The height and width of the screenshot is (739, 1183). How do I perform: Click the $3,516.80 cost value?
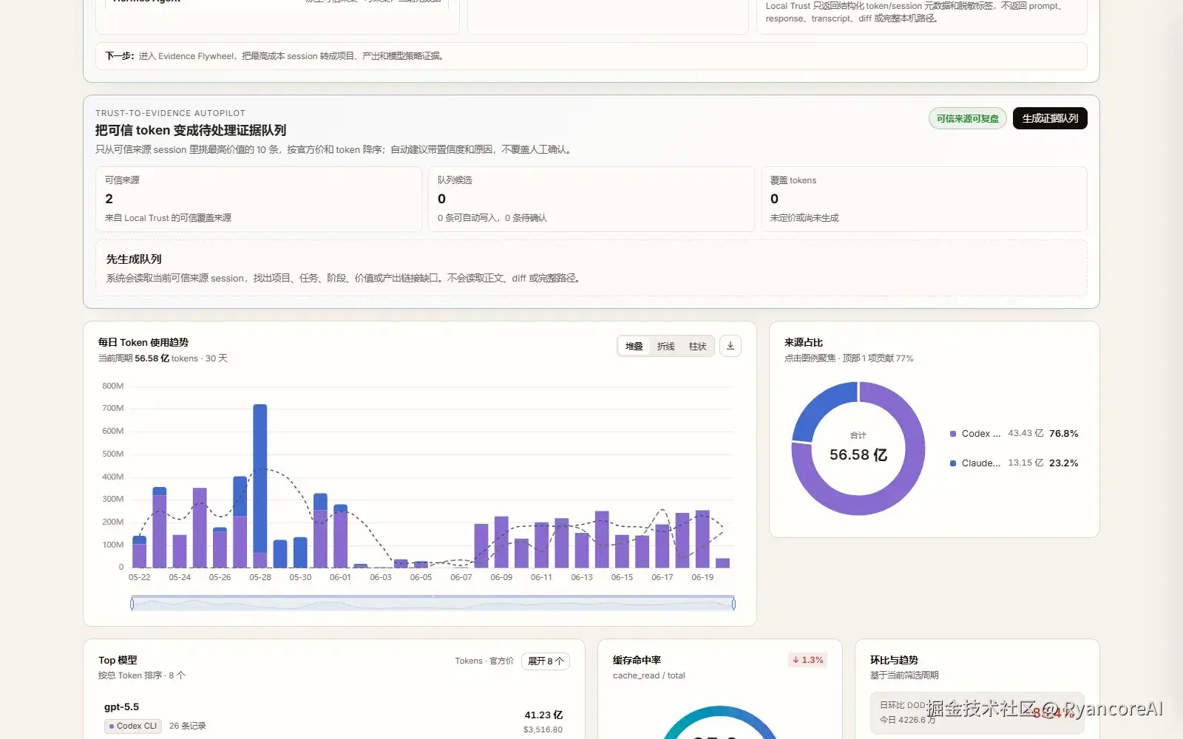(543, 729)
